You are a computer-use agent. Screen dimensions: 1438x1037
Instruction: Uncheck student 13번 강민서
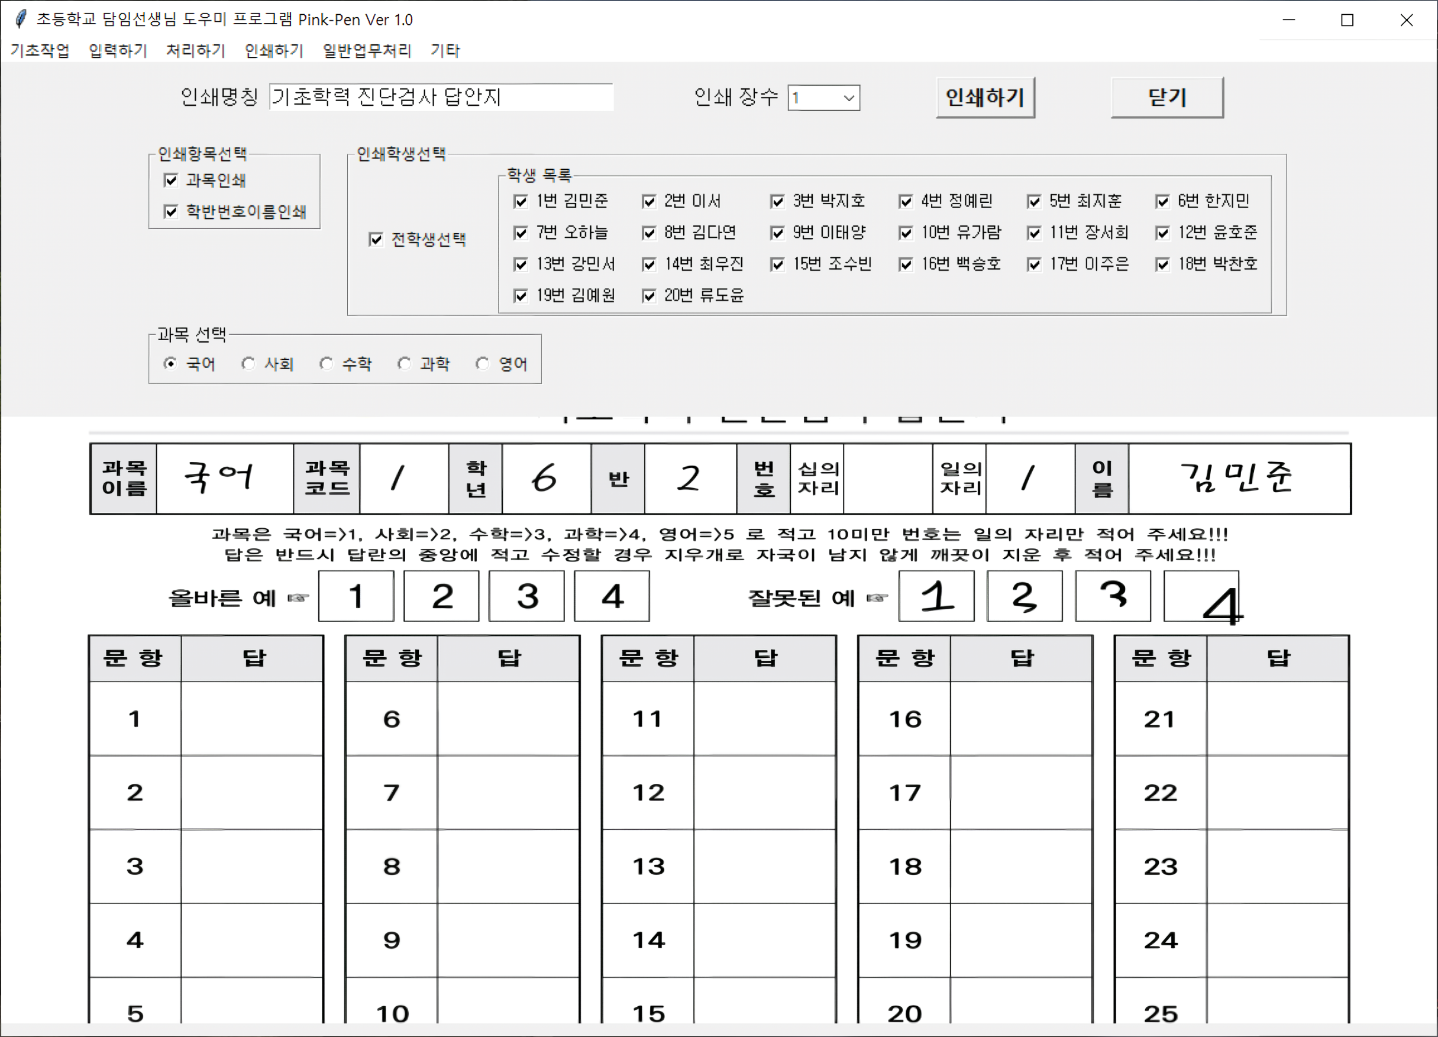[x=521, y=264]
